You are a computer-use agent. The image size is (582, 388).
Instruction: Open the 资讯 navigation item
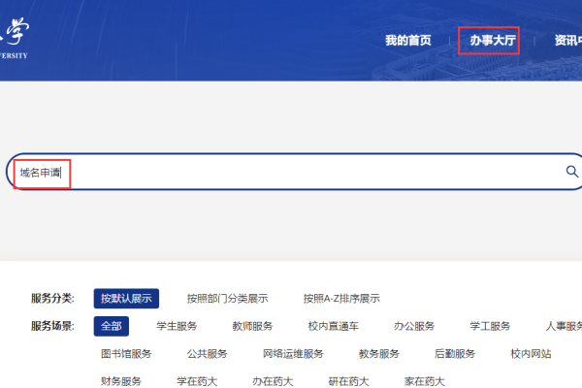coord(568,40)
